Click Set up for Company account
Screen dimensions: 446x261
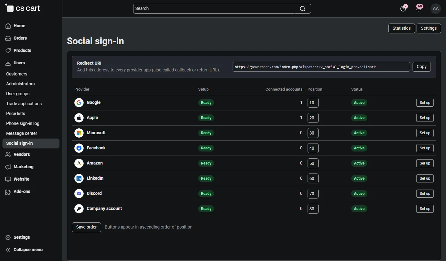pyautogui.click(x=425, y=209)
